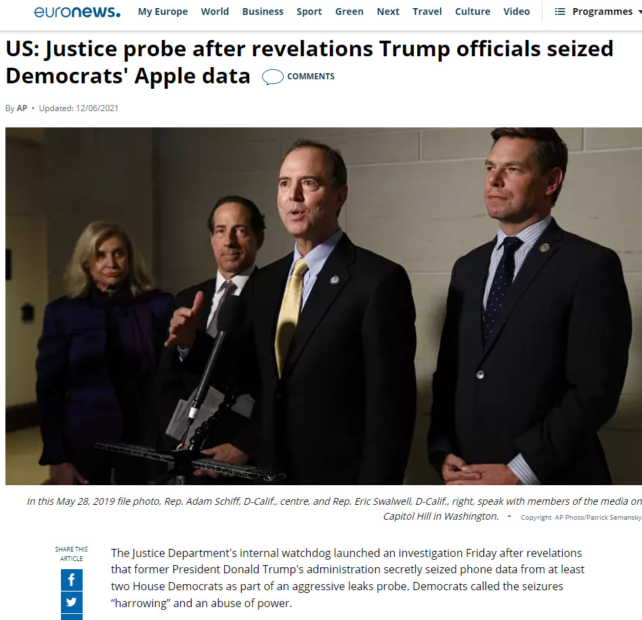Open the Business section
The width and height of the screenshot is (642, 620).
click(263, 12)
